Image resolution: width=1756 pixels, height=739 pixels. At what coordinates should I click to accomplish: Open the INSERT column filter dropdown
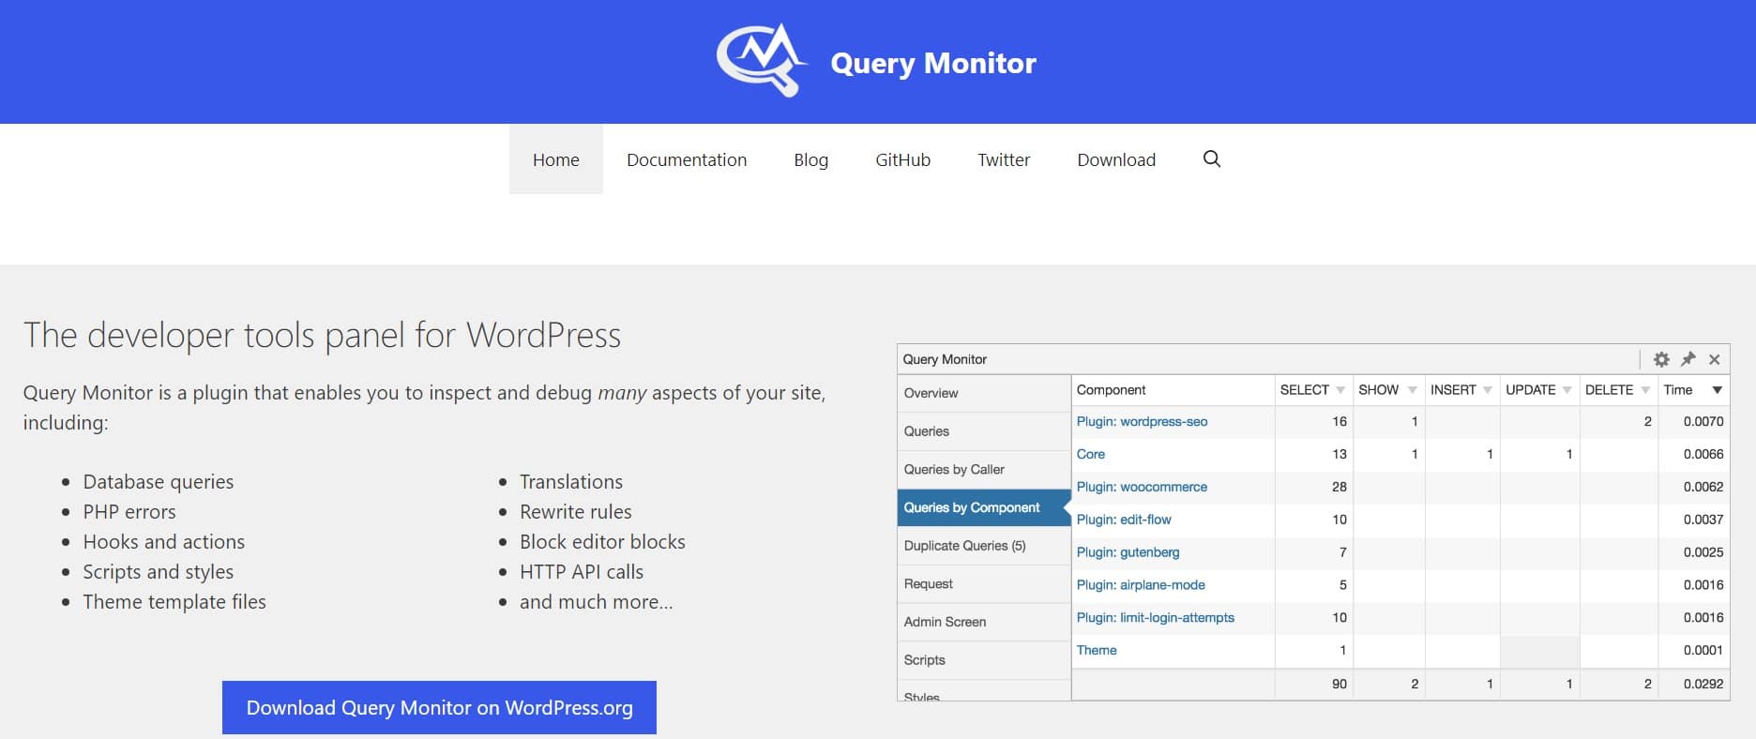(x=1488, y=390)
